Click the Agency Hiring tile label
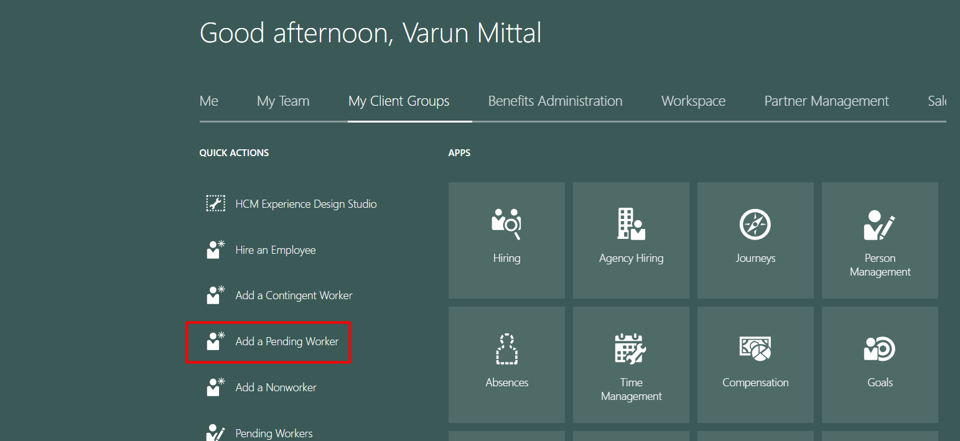960x441 pixels. 631,258
